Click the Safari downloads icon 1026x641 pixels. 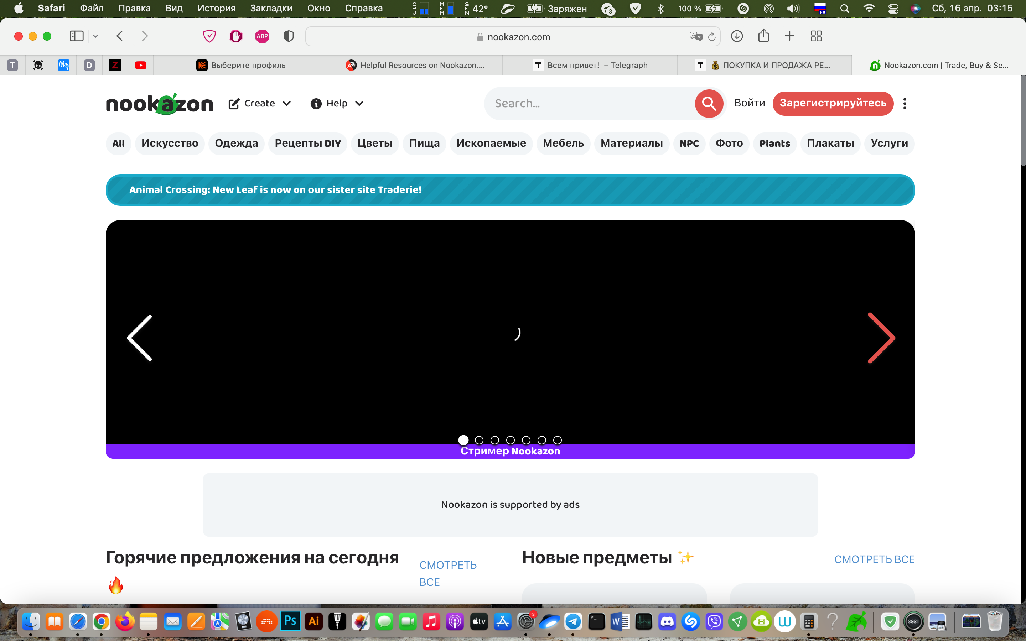point(737,36)
